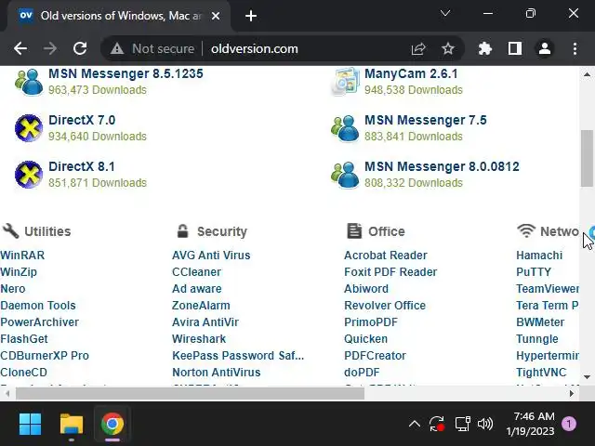
Task: Go back with the browser back arrow
Action: point(20,48)
